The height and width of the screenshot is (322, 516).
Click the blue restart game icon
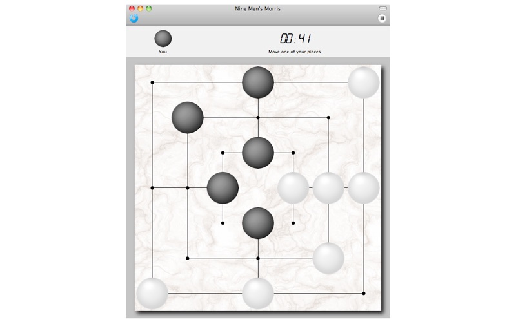coord(134,18)
